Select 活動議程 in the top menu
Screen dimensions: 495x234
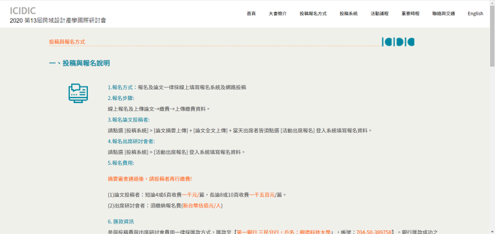coord(379,14)
